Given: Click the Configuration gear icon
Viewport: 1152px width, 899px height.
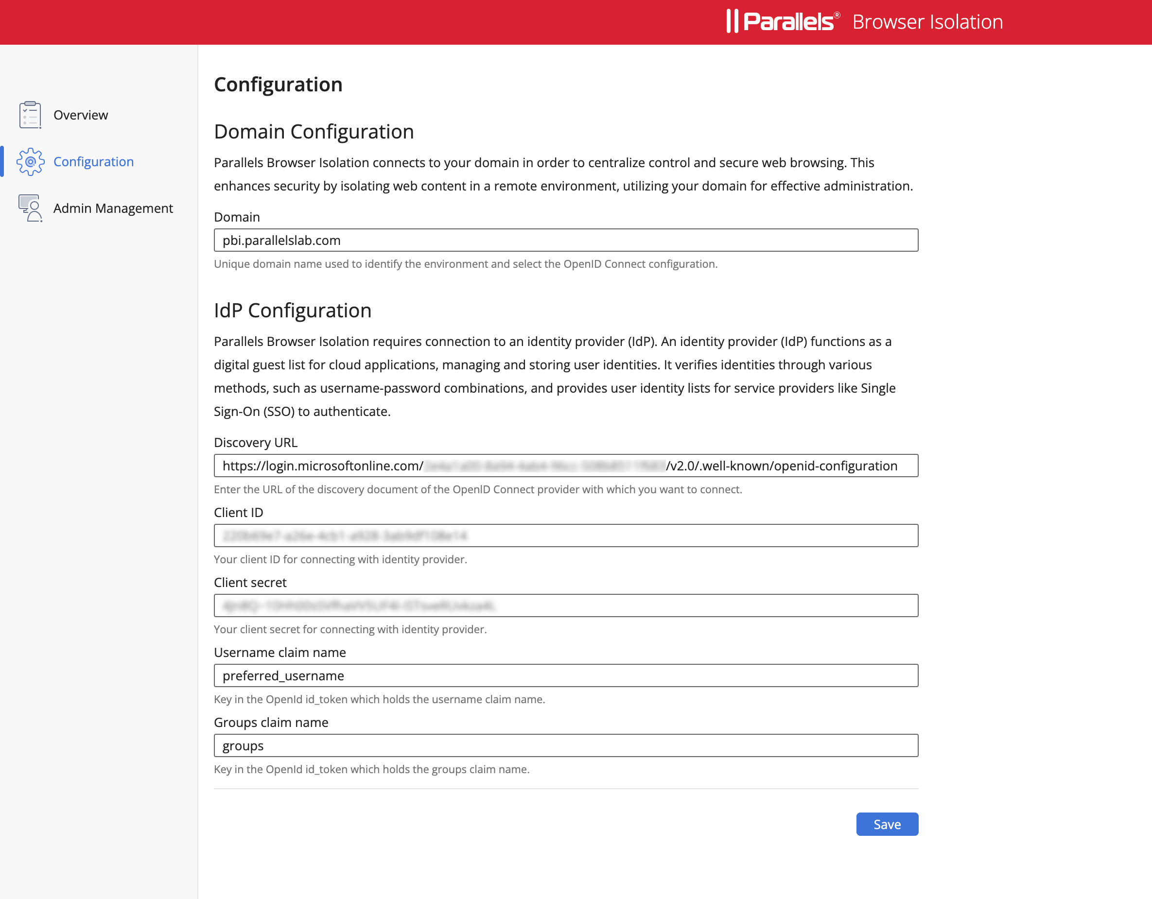Looking at the screenshot, I should tap(30, 162).
